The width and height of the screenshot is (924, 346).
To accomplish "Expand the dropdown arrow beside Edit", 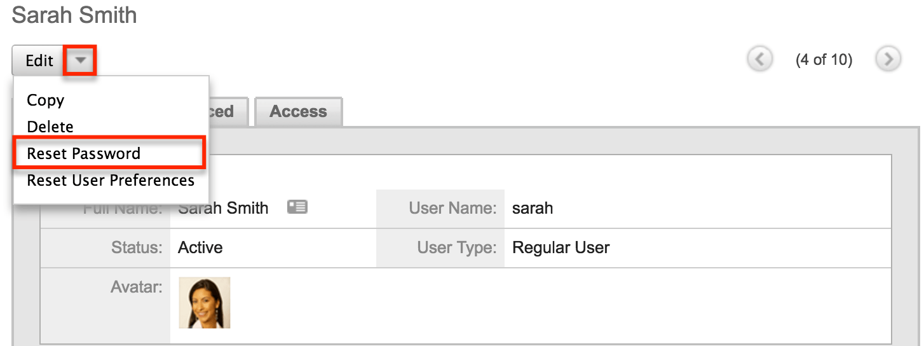I will click(x=80, y=61).
